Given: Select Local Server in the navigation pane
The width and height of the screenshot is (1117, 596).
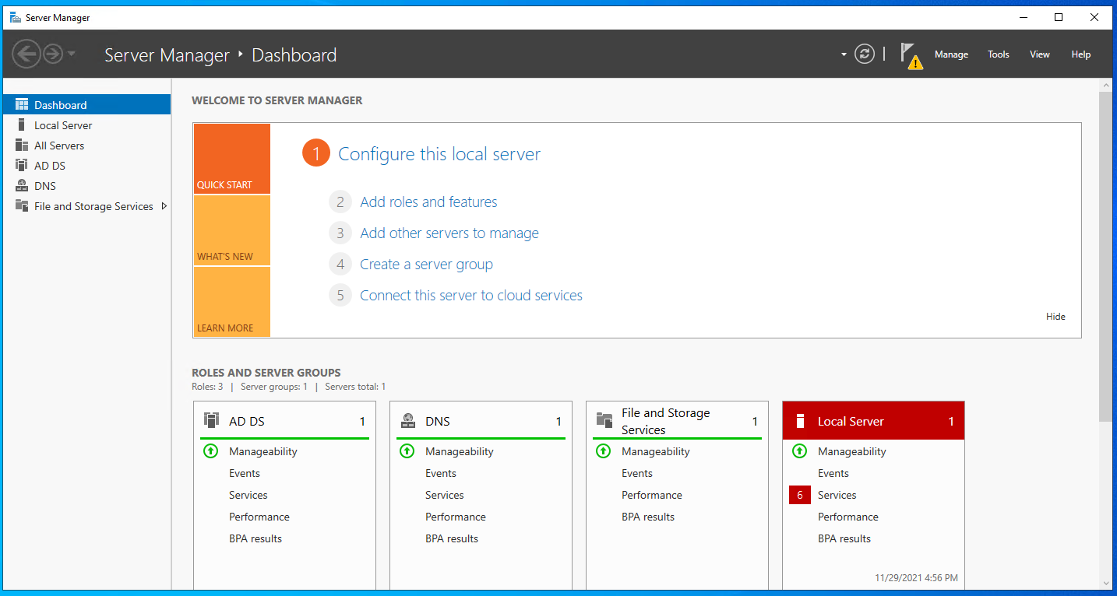Looking at the screenshot, I should click(x=86, y=125).
